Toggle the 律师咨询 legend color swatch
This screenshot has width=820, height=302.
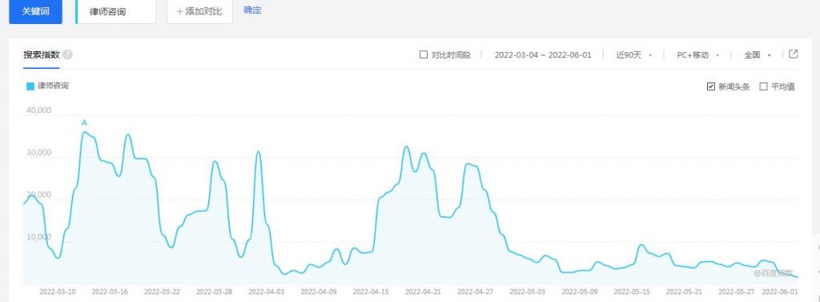point(30,86)
